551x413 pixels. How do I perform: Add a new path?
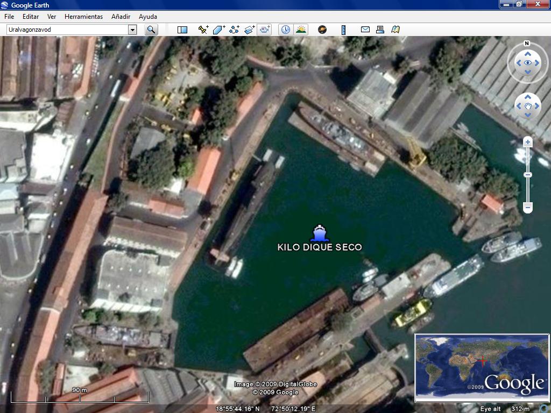pos(234,30)
